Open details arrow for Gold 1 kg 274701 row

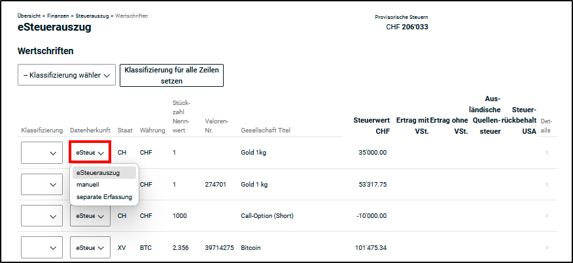(547, 185)
